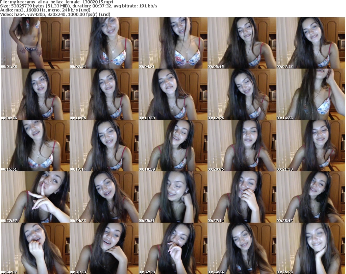Select the frame marked 00:25:51
Image resolution: width=346 pixels, height=274 pixels.
173,197
